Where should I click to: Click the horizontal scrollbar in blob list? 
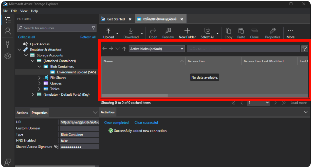[x=135, y=96]
